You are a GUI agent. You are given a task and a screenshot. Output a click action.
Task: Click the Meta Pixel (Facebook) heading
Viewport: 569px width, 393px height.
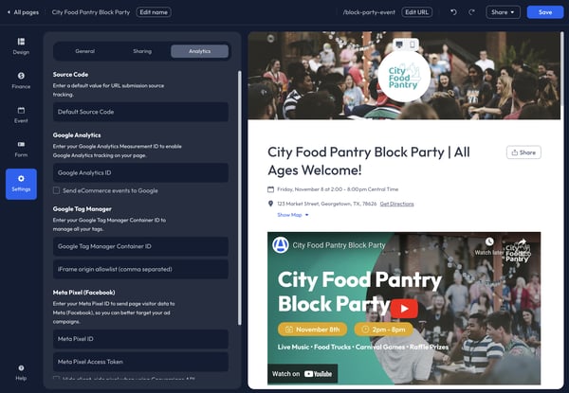(x=83, y=293)
